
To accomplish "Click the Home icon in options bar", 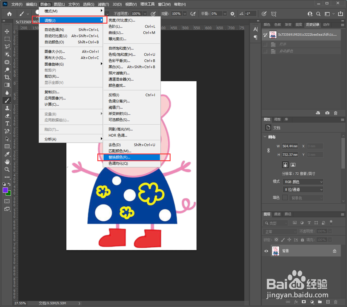I will (9, 14).
